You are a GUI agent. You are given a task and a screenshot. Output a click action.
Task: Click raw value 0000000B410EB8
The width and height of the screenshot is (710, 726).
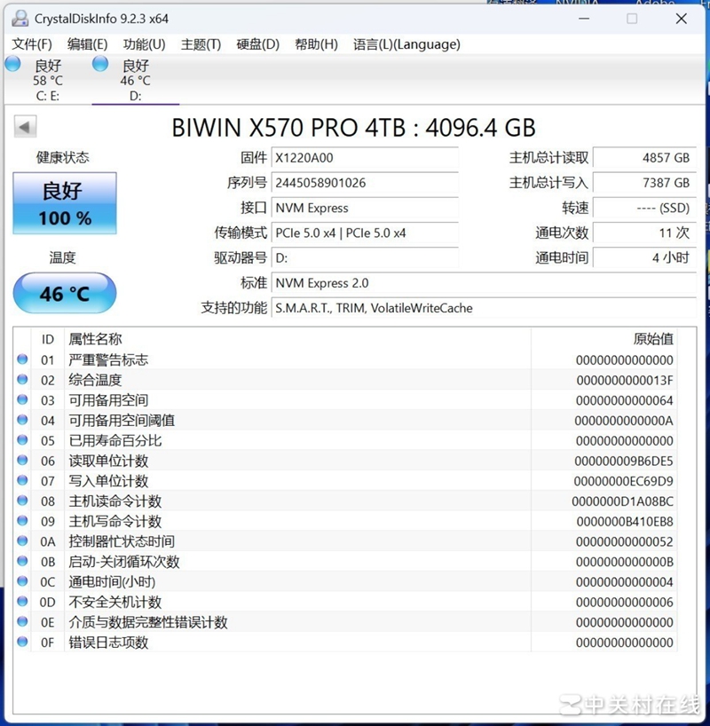[625, 521]
